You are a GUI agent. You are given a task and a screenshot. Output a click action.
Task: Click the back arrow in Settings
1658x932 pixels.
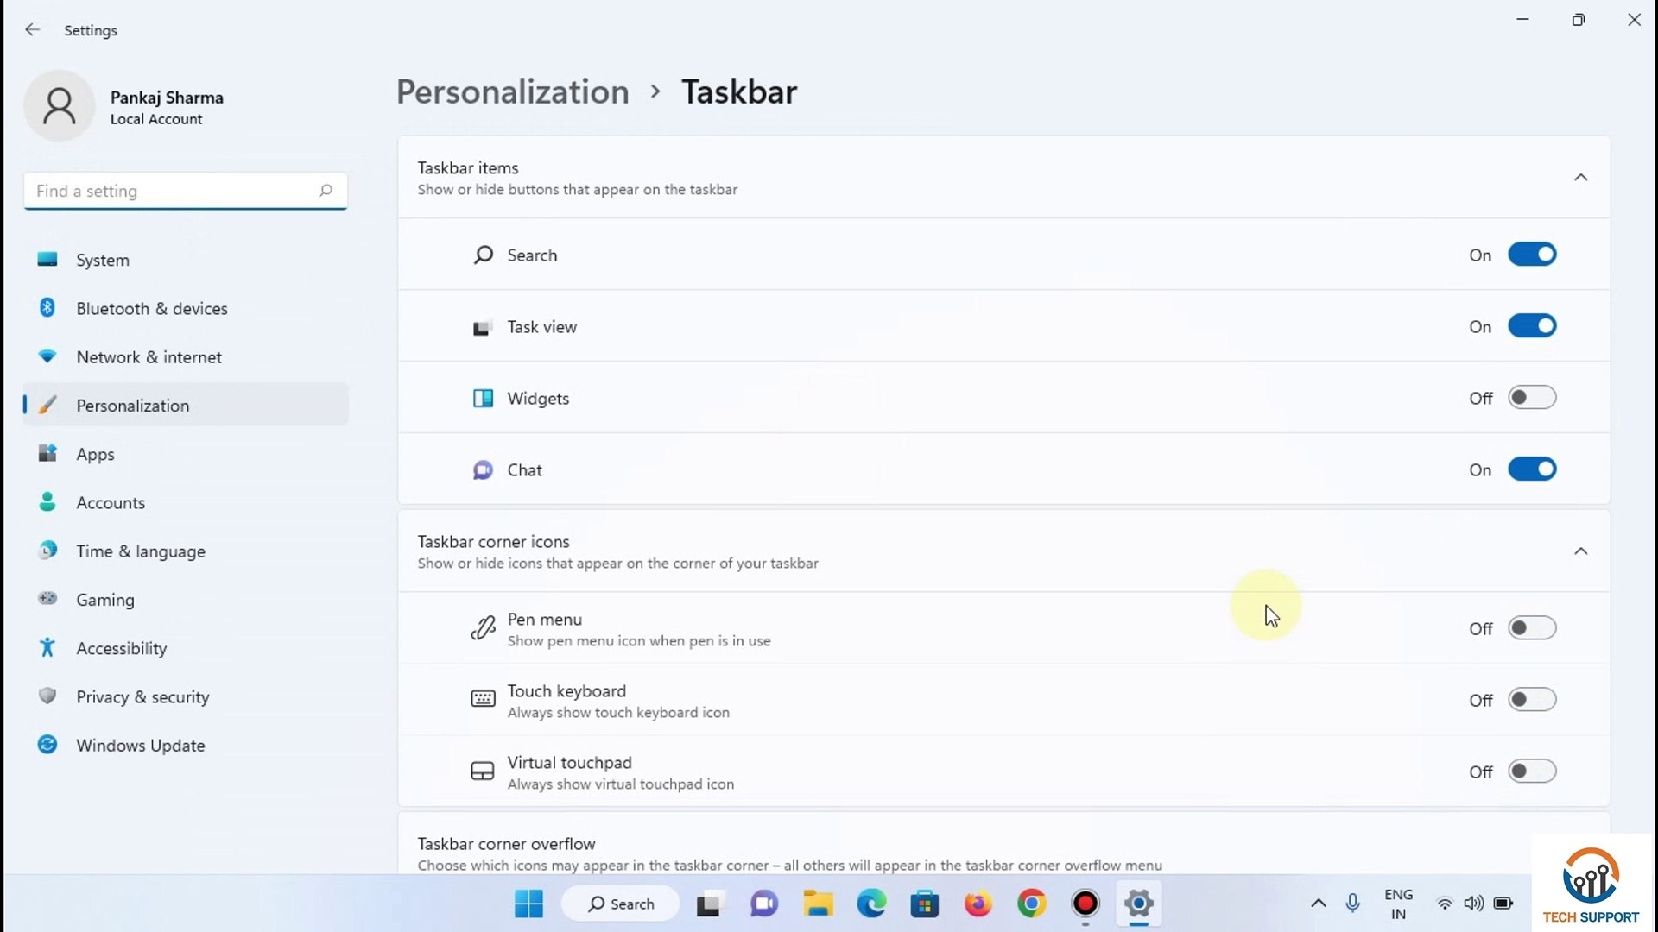tap(33, 30)
